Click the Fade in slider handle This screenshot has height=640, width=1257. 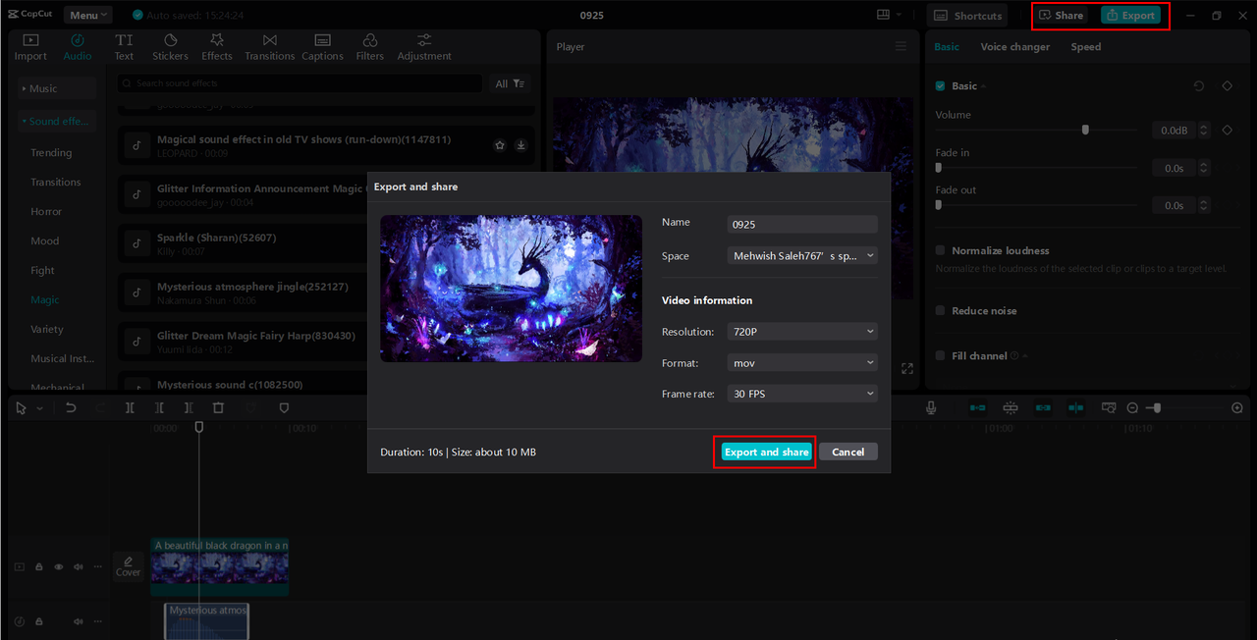tap(939, 168)
